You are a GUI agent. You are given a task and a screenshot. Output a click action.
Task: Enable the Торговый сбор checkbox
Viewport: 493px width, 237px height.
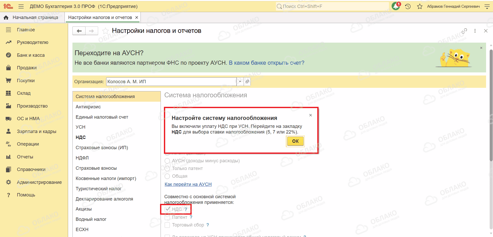(x=167, y=225)
